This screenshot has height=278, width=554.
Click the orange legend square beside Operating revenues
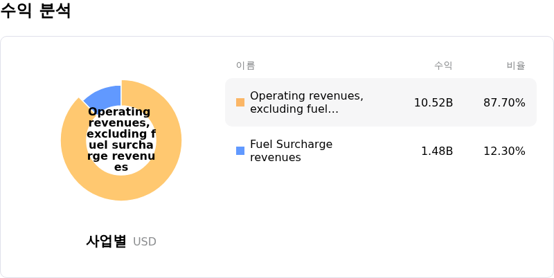click(240, 102)
